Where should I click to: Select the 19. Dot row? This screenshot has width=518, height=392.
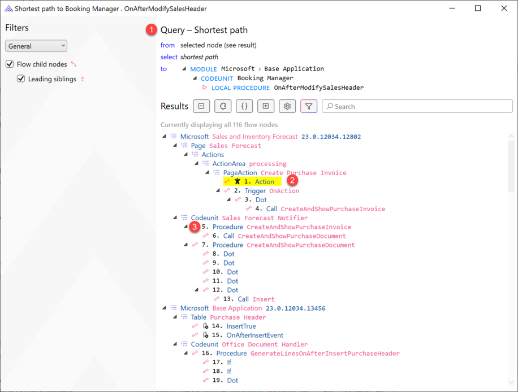[x=220, y=380]
